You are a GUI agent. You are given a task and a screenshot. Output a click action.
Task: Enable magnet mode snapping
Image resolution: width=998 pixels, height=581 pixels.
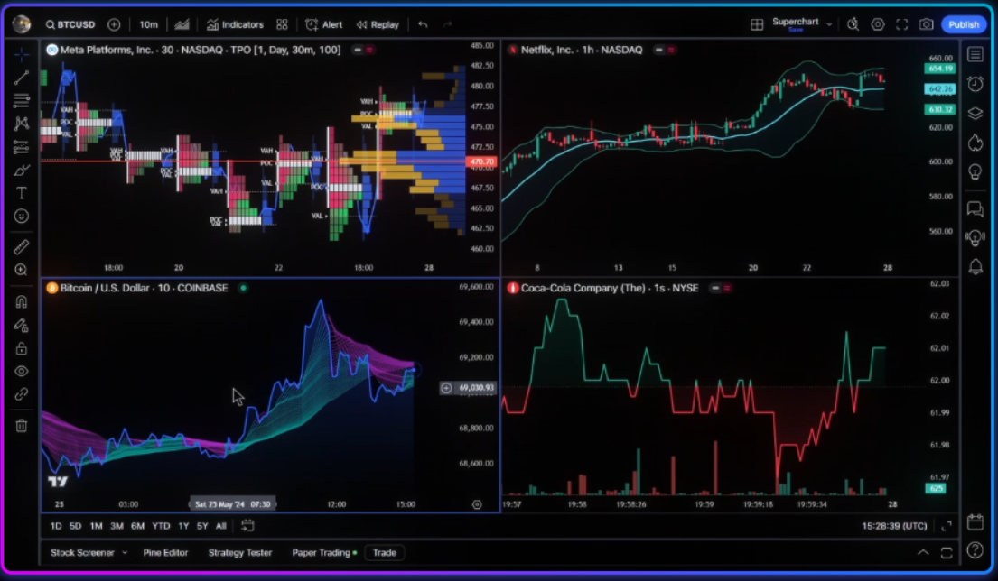[21, 302]
